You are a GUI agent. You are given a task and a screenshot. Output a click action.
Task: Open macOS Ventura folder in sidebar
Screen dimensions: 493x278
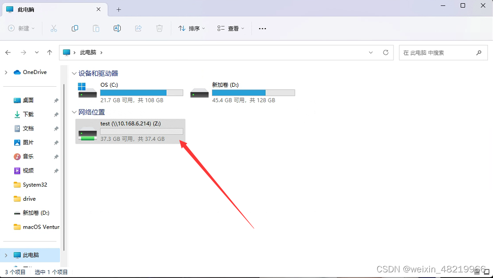click(x=36, y=227)
